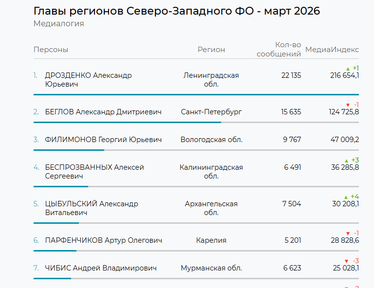Click ЧИБИС Андрей Владимирович name
The image size is (374, 288).
pyautogui.click(x=101, y=268)
